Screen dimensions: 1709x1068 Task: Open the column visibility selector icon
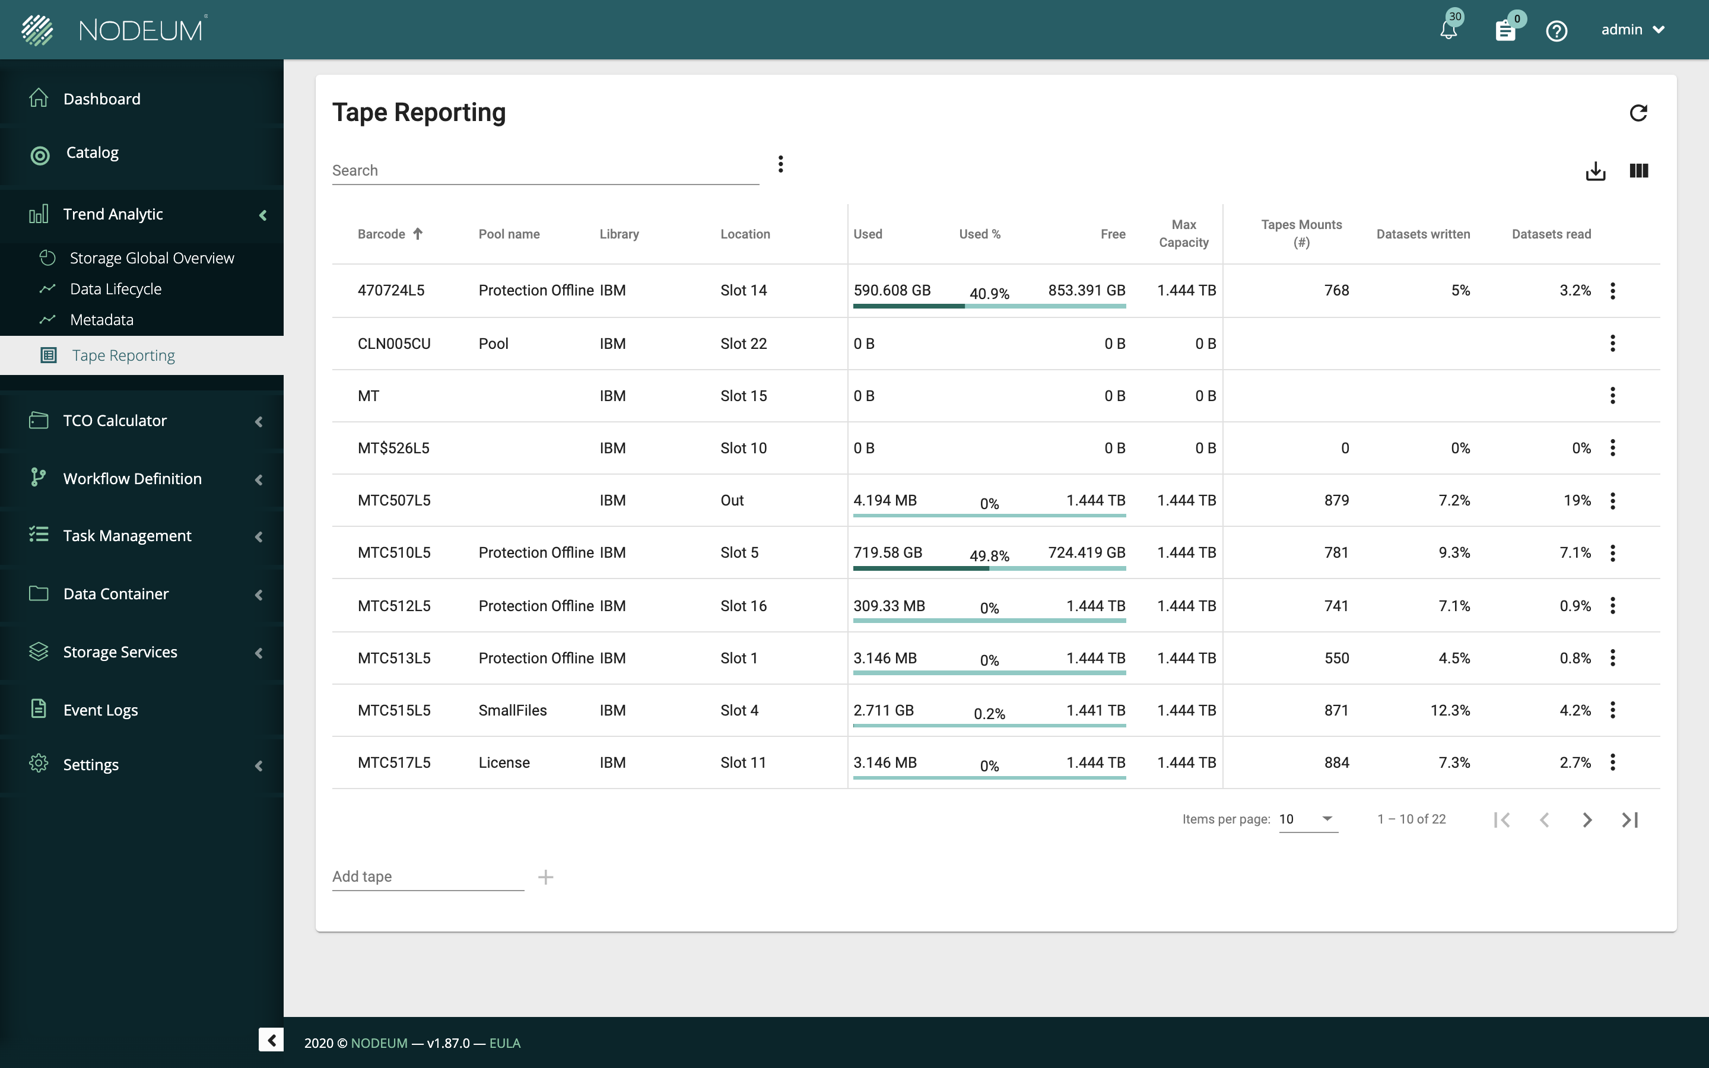pos(1639,170)
